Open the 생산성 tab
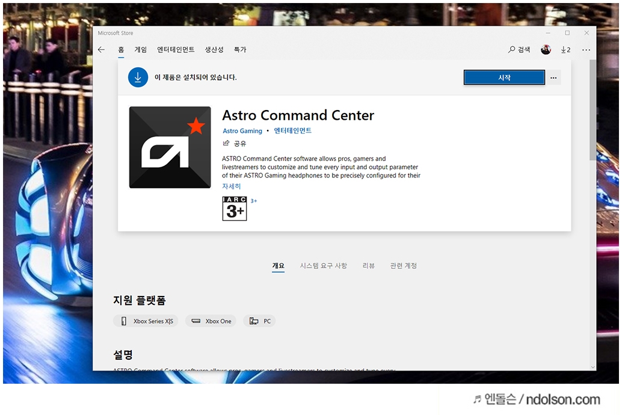Viewport: 622px width, 415px height. point(214,49)
